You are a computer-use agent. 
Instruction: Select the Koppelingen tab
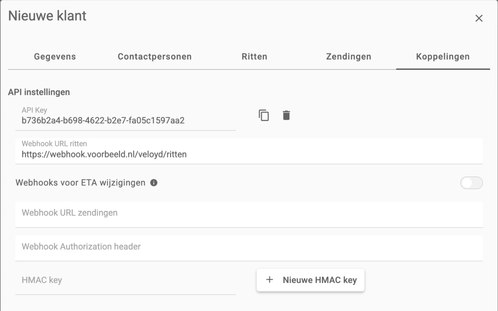pyautogui.click(x=443, y=57)
